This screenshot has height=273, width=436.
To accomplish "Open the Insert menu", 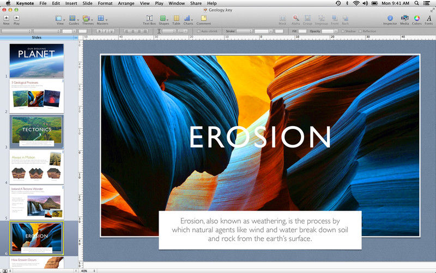I will coord(71,3).
